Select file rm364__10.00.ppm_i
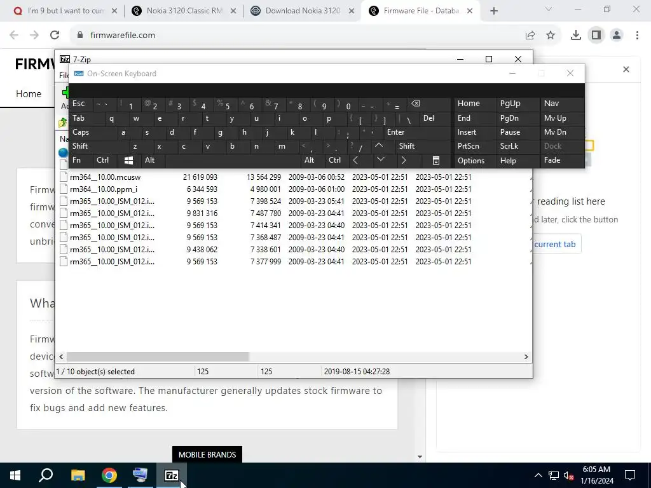 point(104,189)
